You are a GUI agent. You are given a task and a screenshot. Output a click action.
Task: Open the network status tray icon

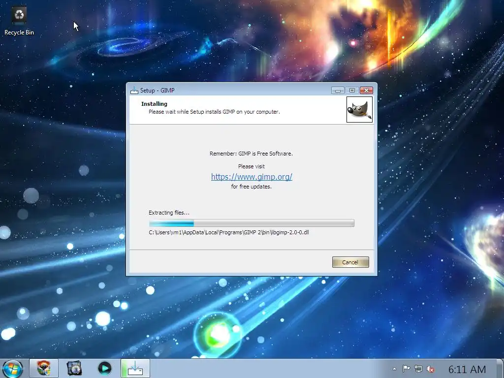[x=418, y=369]
